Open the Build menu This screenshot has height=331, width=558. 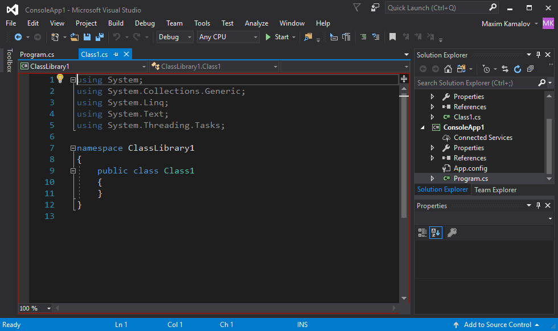pyautogui.click(x=116, y=23)
